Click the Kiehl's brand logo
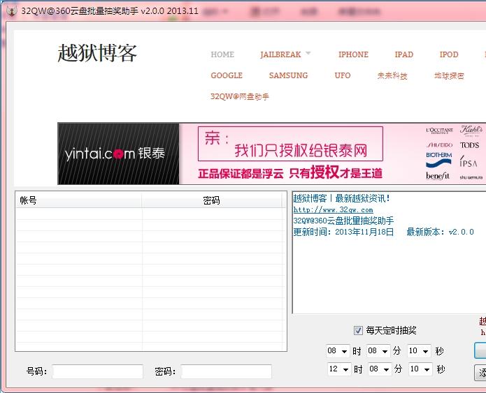 (x=471, y=130)
